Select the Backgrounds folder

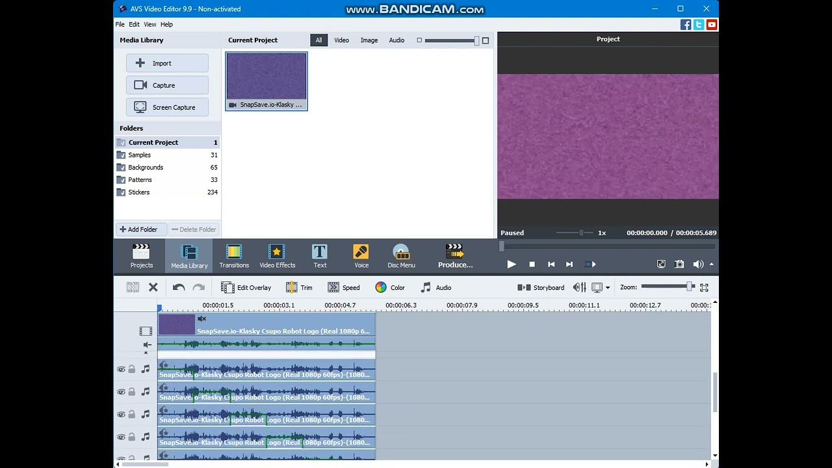[x=168, y=167]
